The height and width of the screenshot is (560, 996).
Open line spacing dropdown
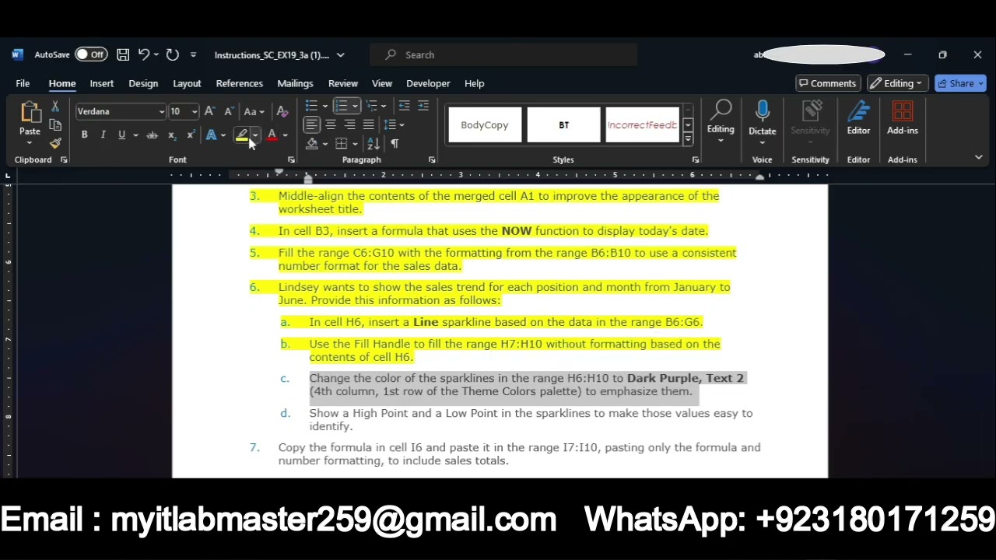pos(395,124)
